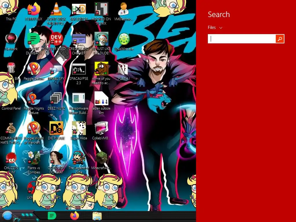Viewport: 296px width, 222px height.
Task: Launch the Minecraft4Fr... grass block icon
Action: coord(101,160)
